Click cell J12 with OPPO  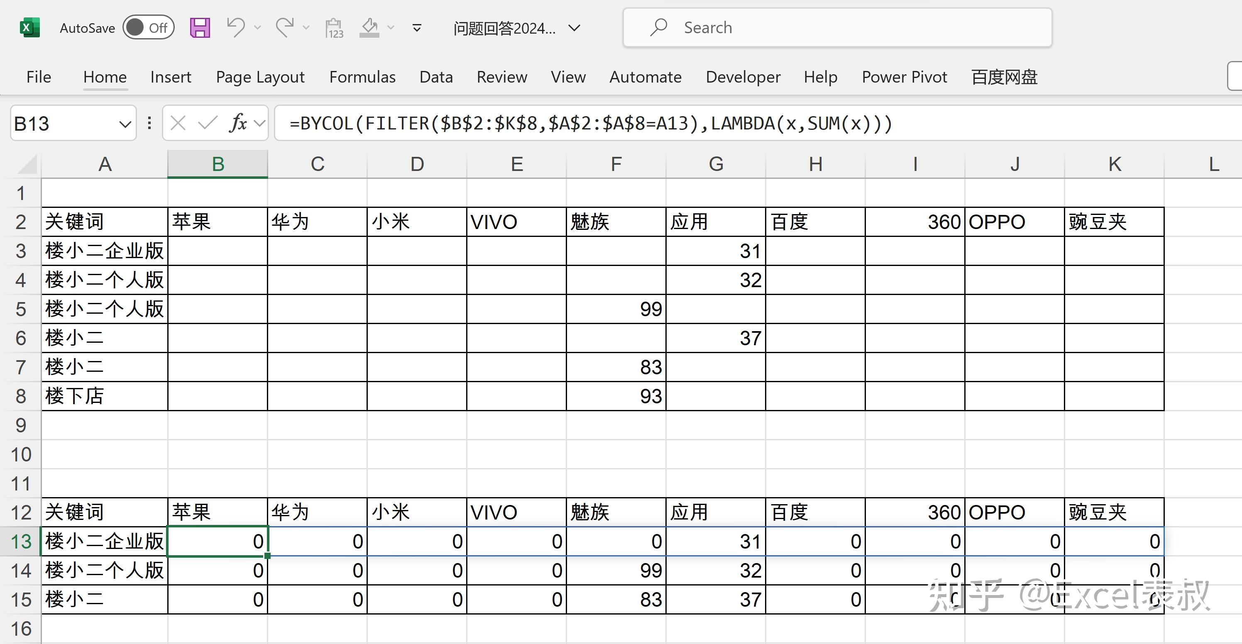(x=1015, y=512)
